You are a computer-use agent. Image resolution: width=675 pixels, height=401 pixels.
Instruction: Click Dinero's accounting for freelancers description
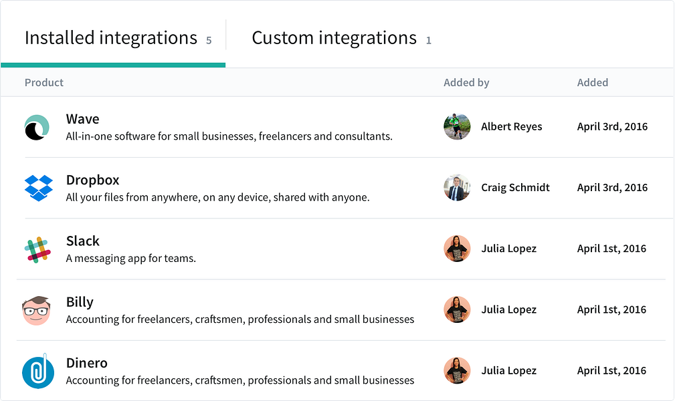239,381
